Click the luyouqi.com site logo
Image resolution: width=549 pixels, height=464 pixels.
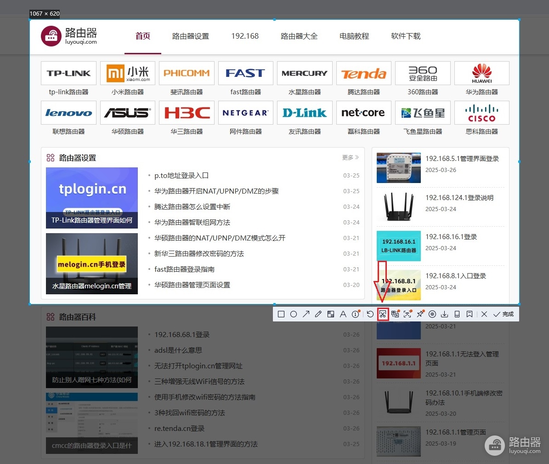point(69,36)
